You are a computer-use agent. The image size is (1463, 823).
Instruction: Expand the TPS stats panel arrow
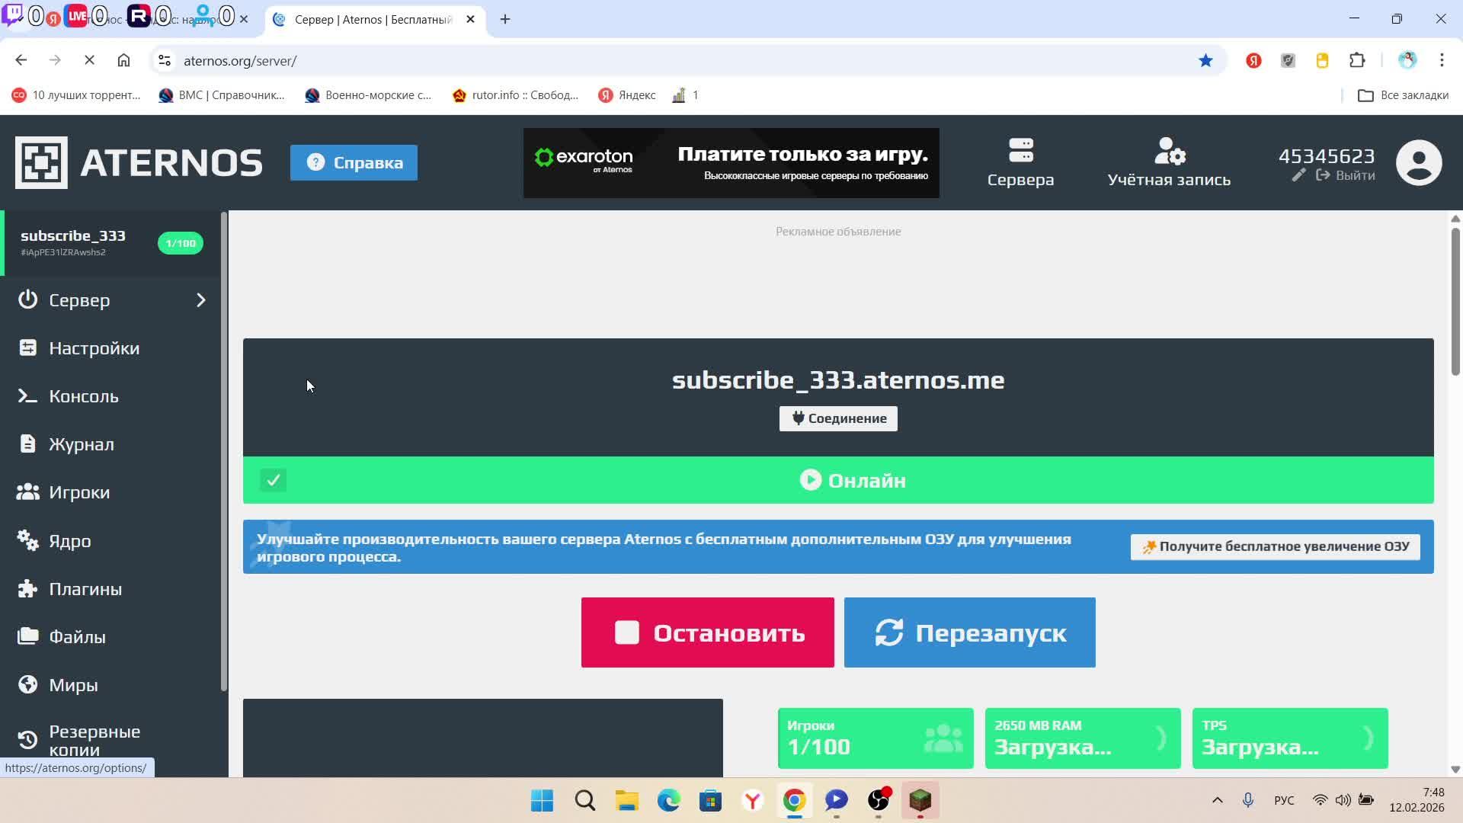tap(1369, 738)
